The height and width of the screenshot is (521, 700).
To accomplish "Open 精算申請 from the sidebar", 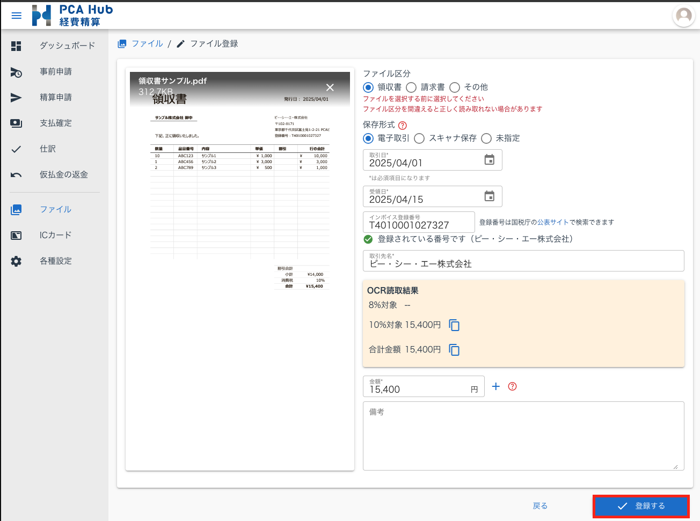I will click(55, 97).
